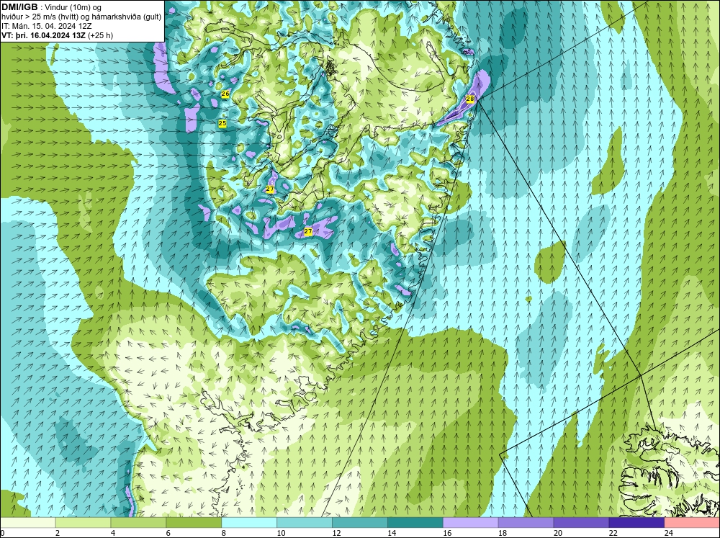Select the medium green 4–6 m/s swatch
The image size is (720, 538).
[x=138, y=522]
